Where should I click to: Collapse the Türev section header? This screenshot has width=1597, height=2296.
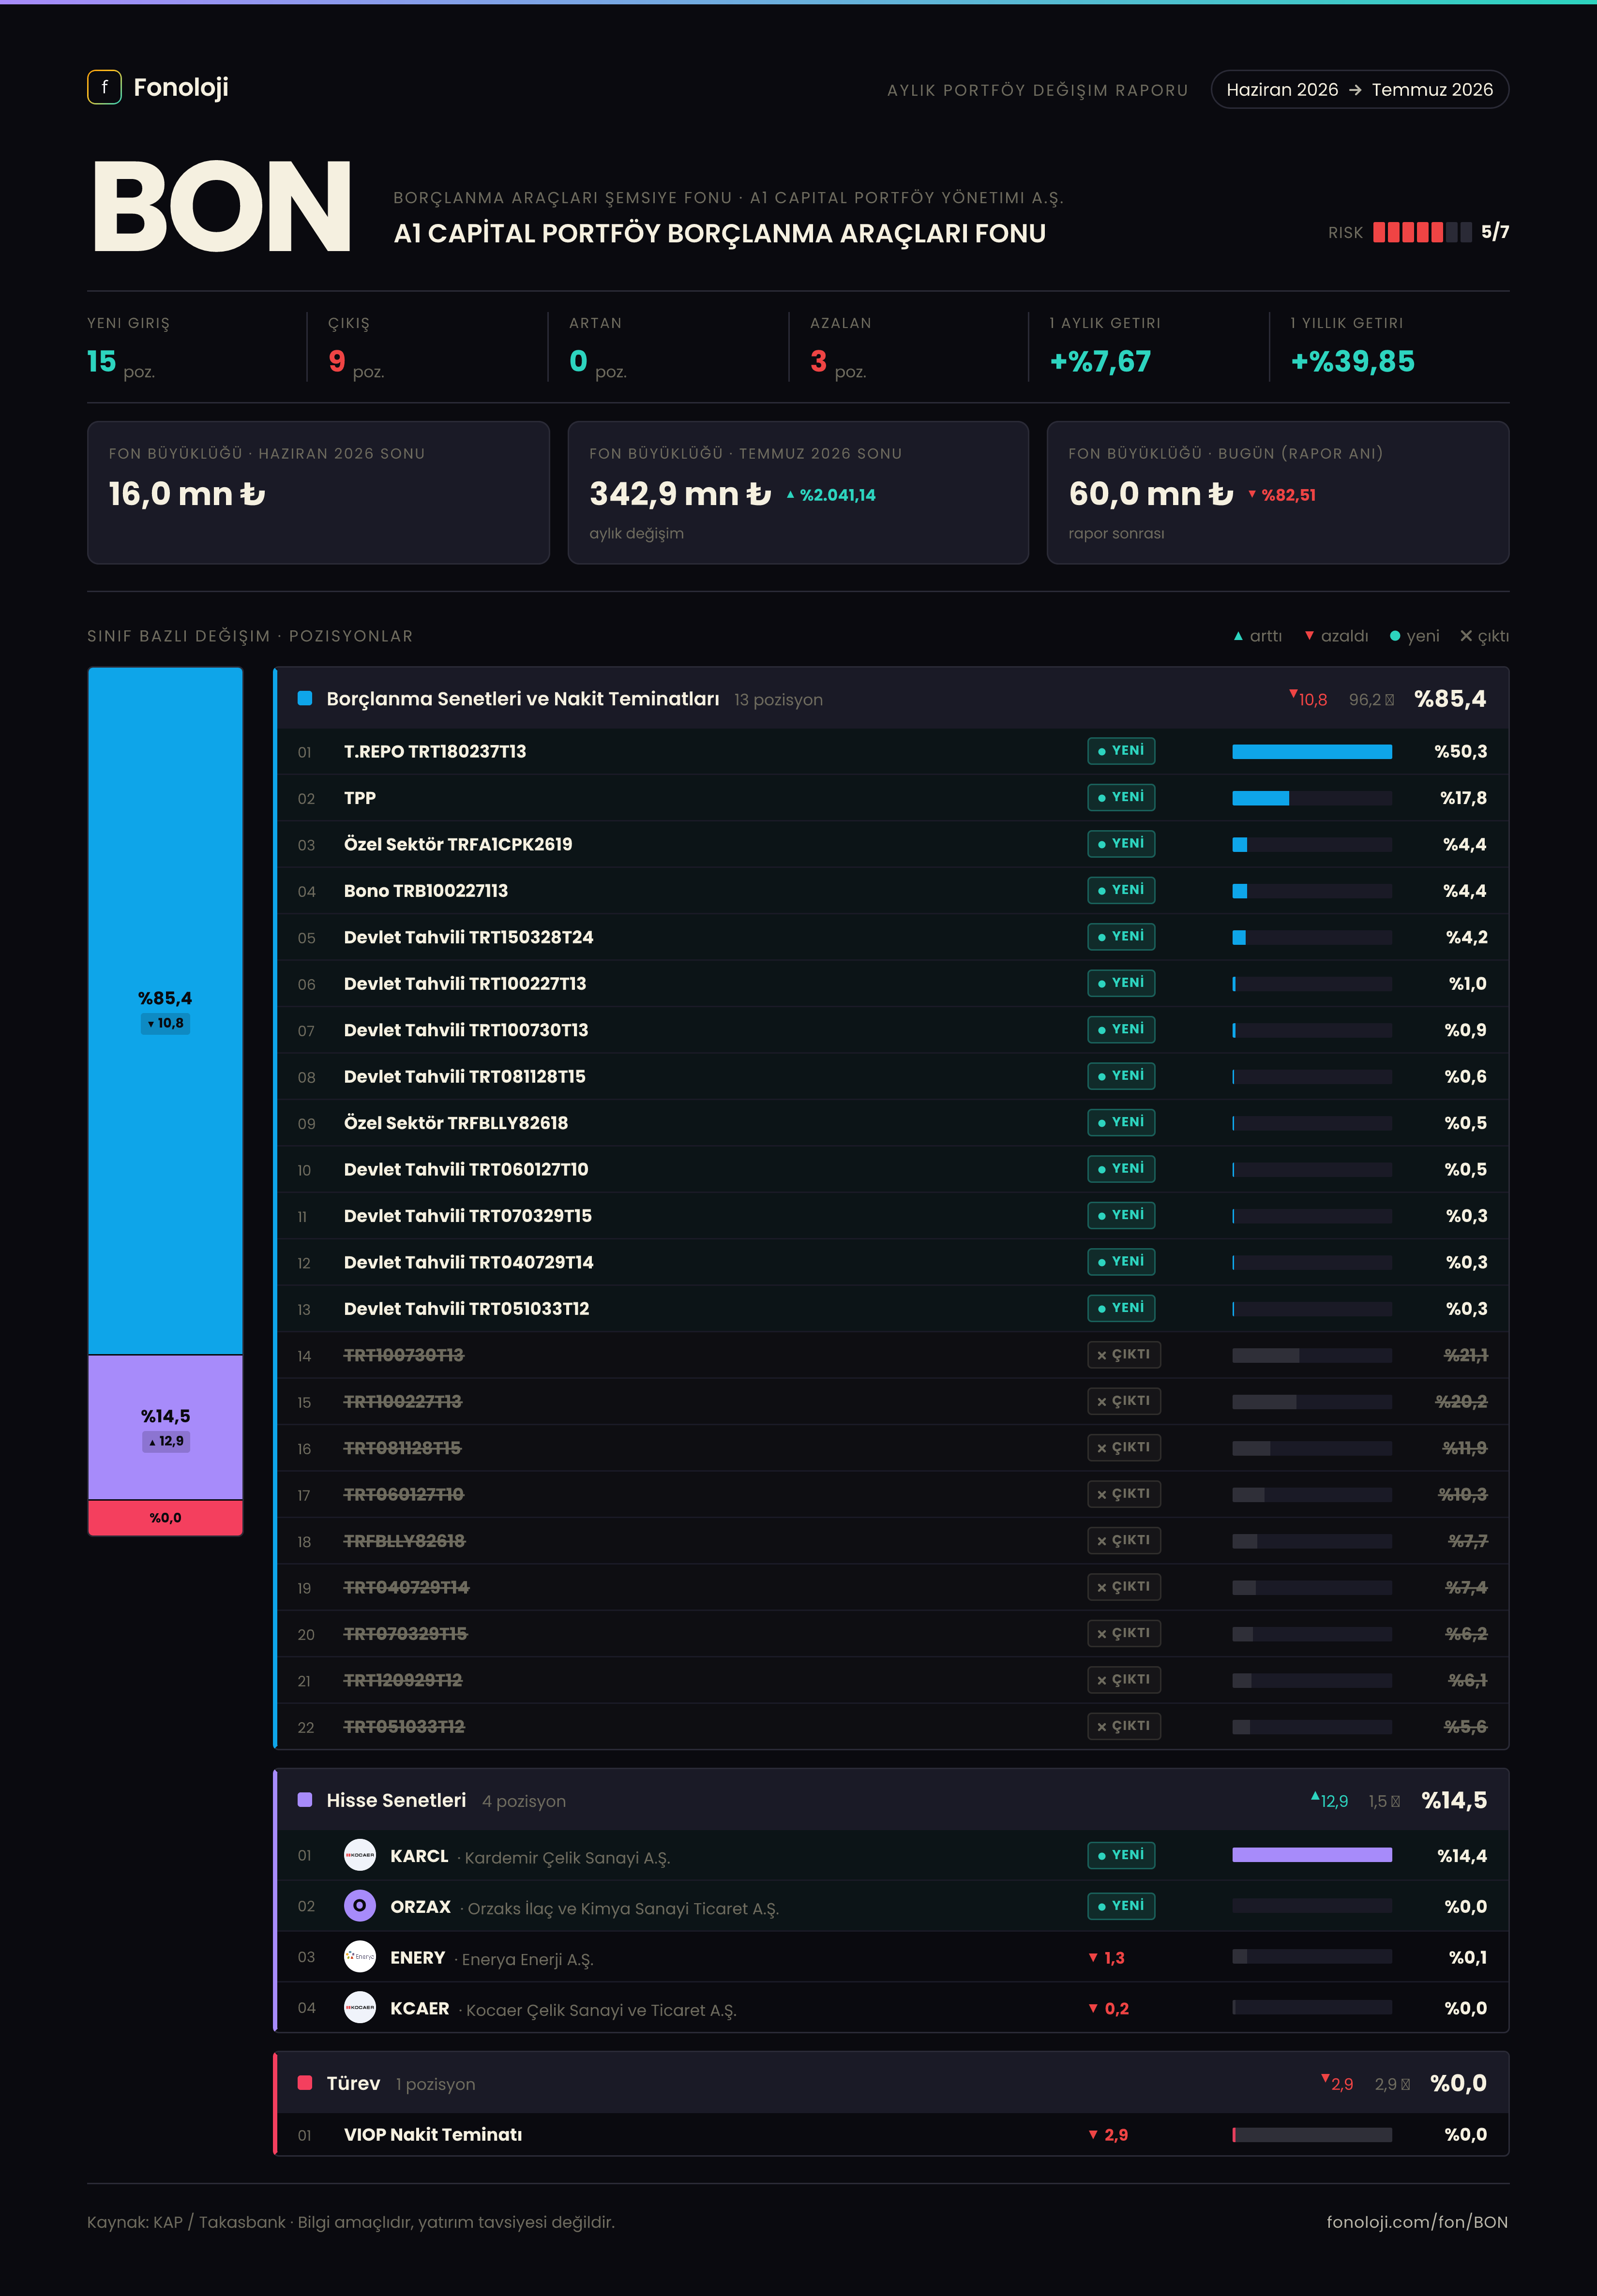click(x=892, y=2083)
